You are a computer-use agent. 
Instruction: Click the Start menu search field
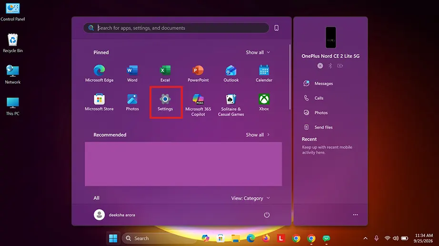point(176,28)
